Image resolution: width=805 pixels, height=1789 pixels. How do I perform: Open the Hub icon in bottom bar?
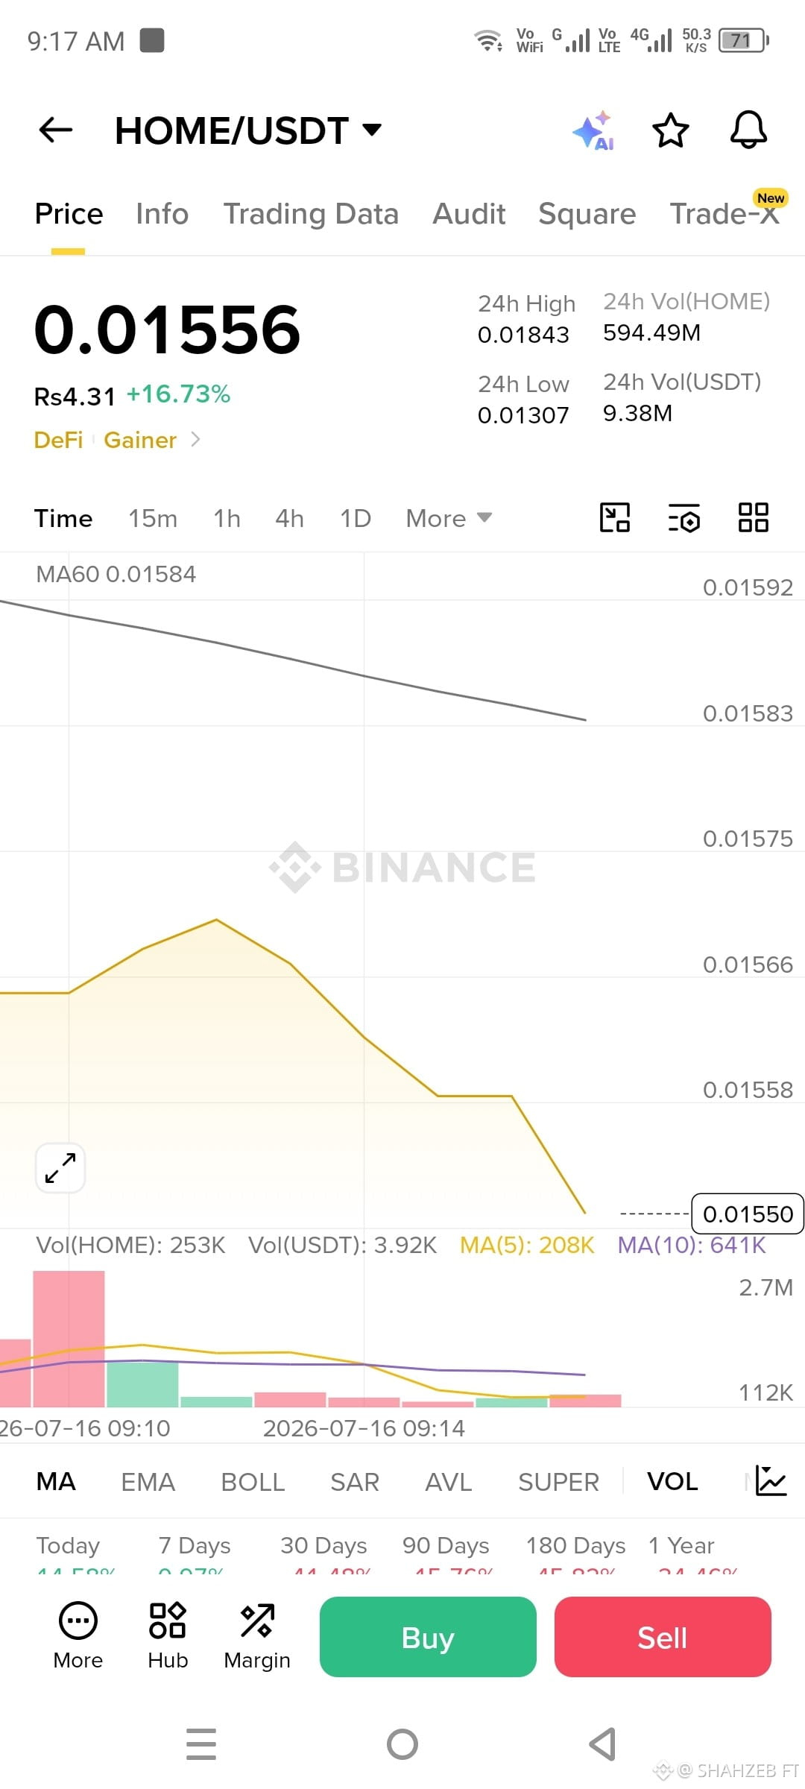pos(168,1636)
